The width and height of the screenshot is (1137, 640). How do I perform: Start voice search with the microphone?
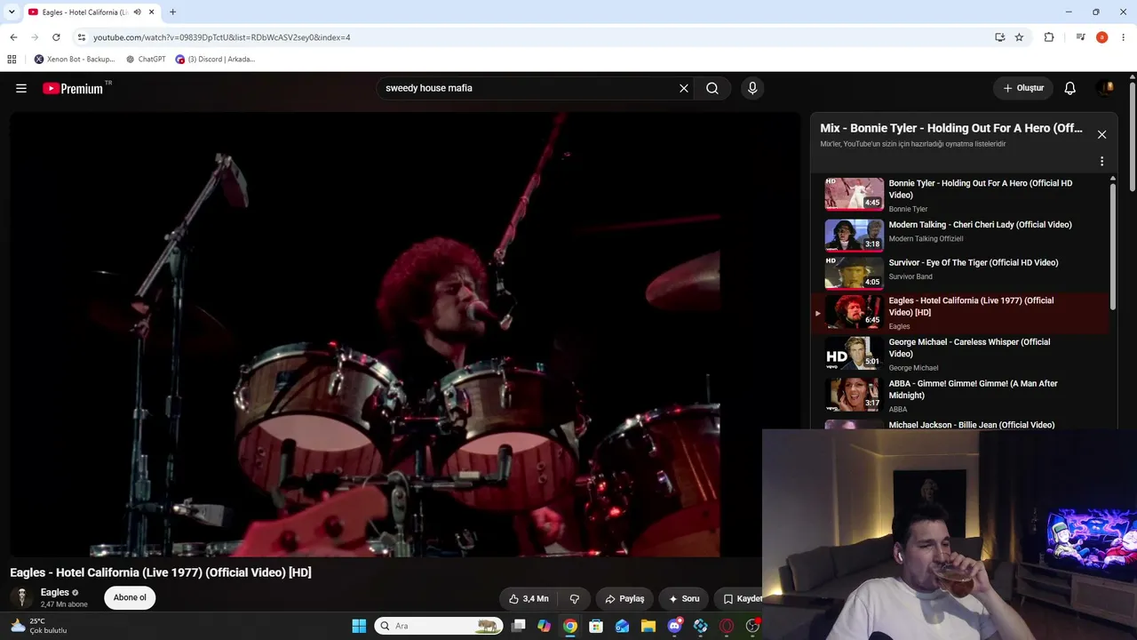coord(752,88)
